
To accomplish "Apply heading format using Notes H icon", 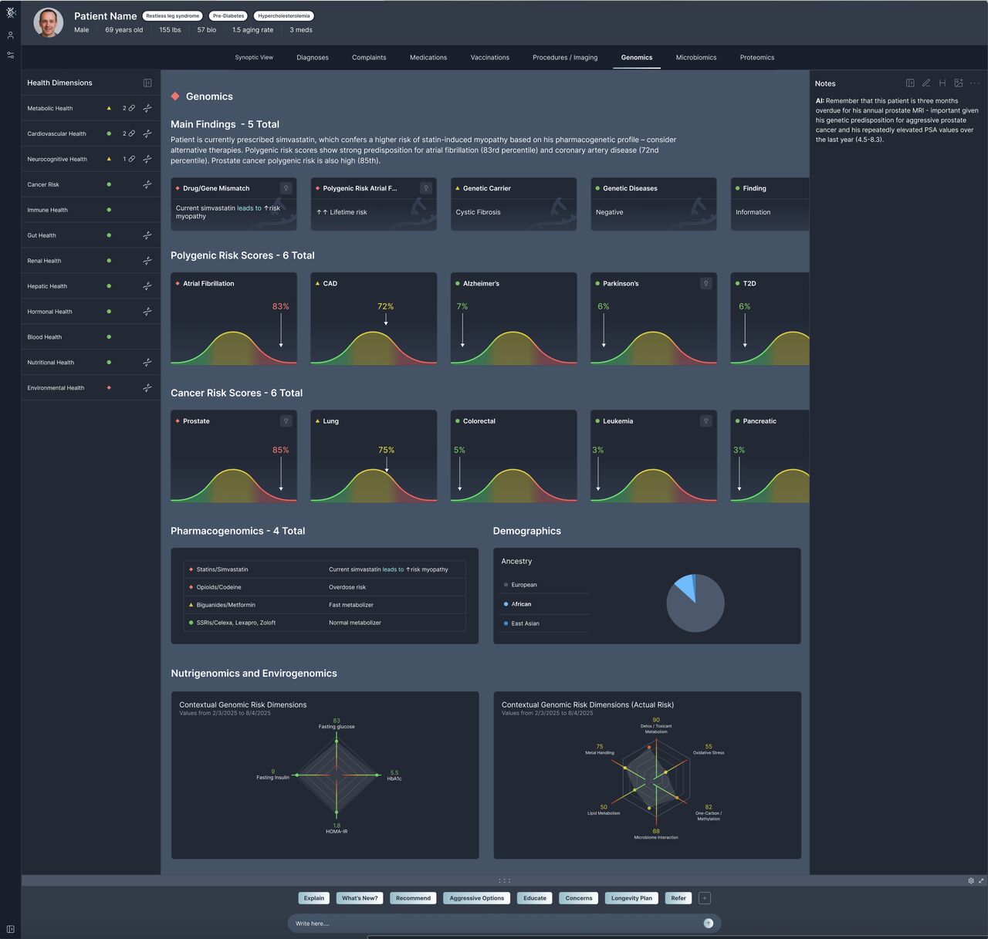I will [x=942, y=83].
